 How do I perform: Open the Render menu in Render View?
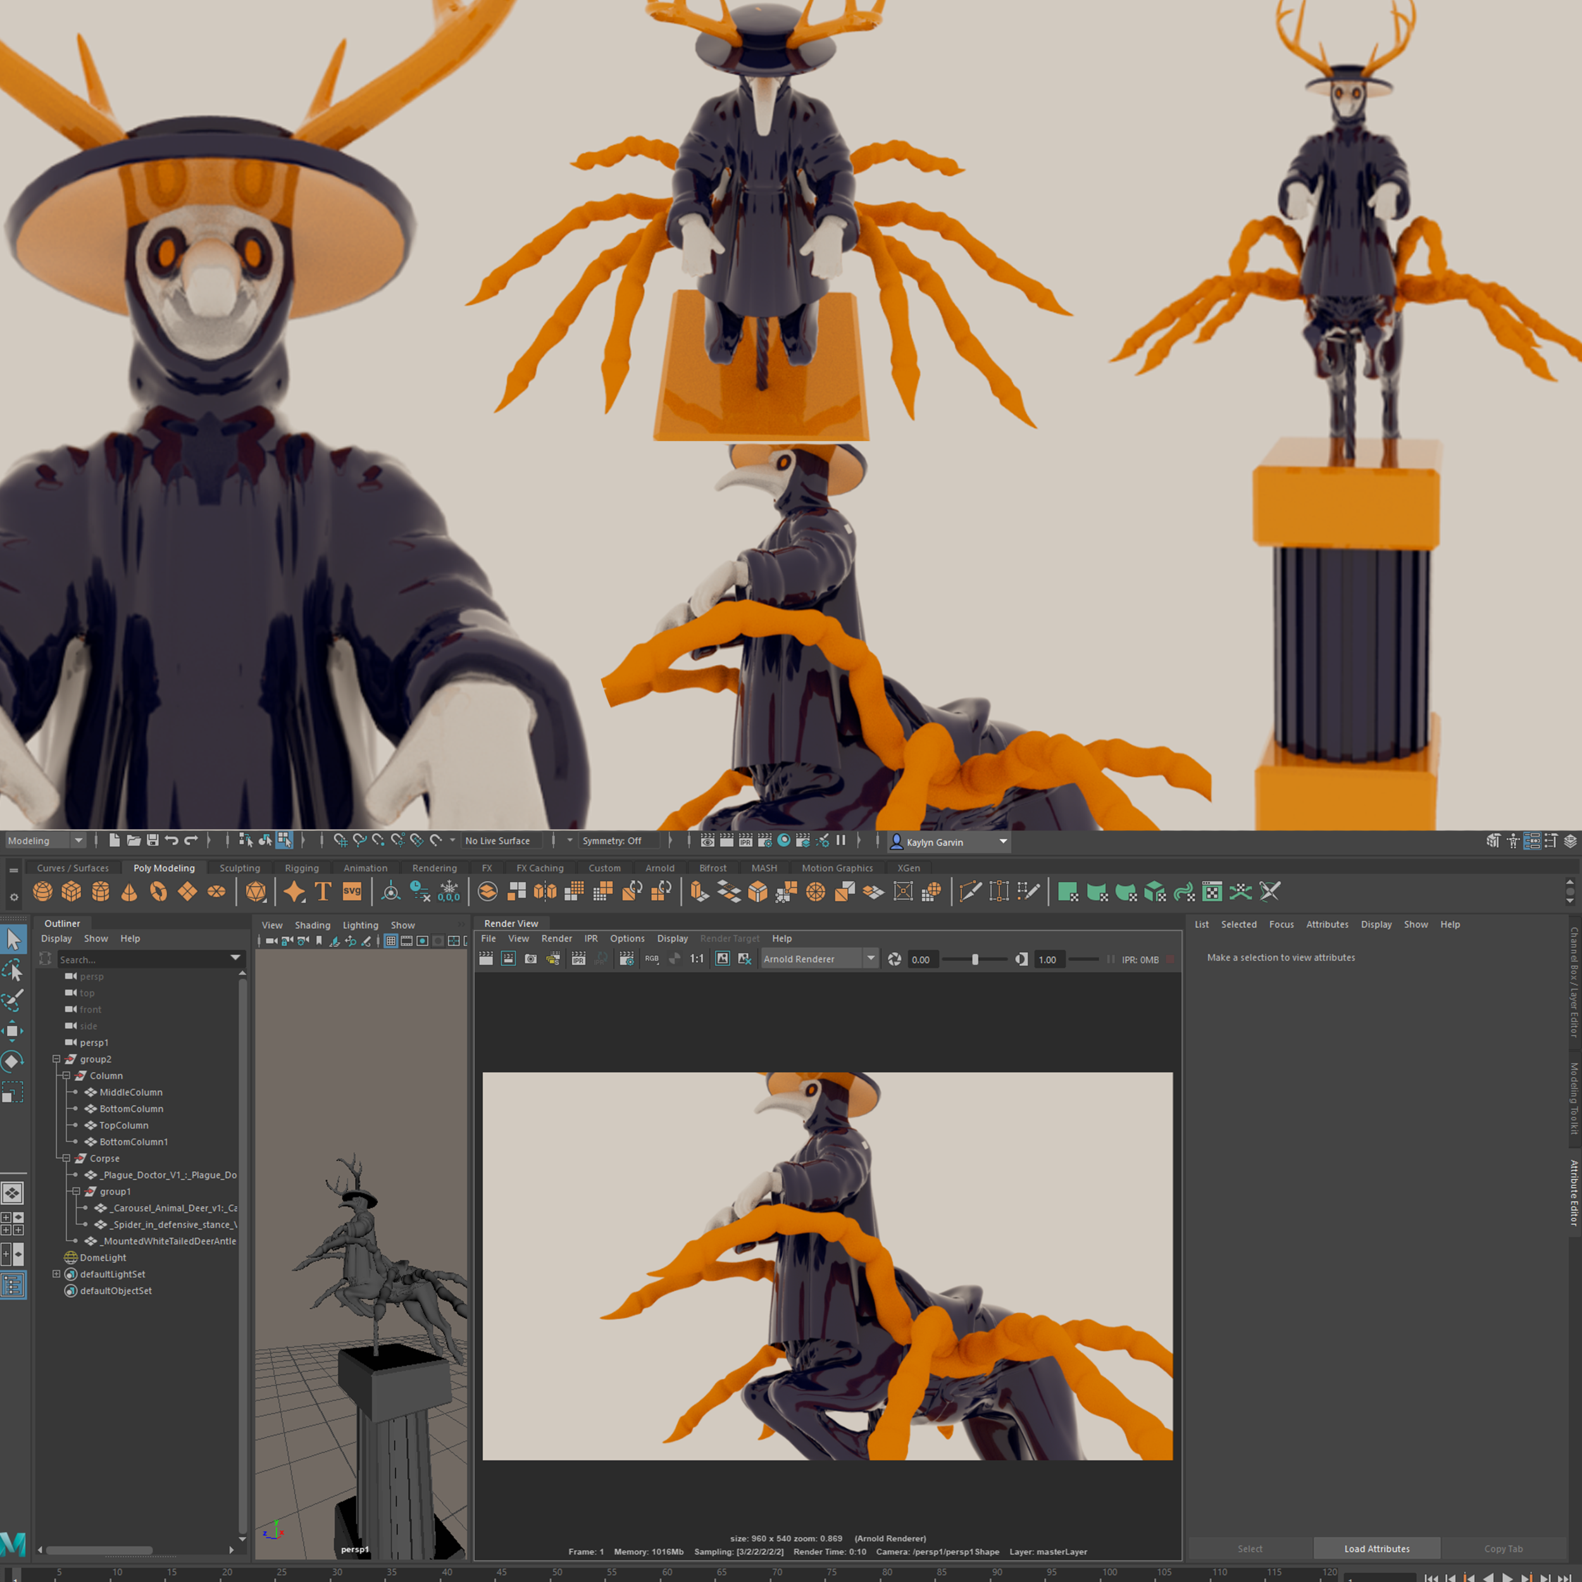coord(556,938)
